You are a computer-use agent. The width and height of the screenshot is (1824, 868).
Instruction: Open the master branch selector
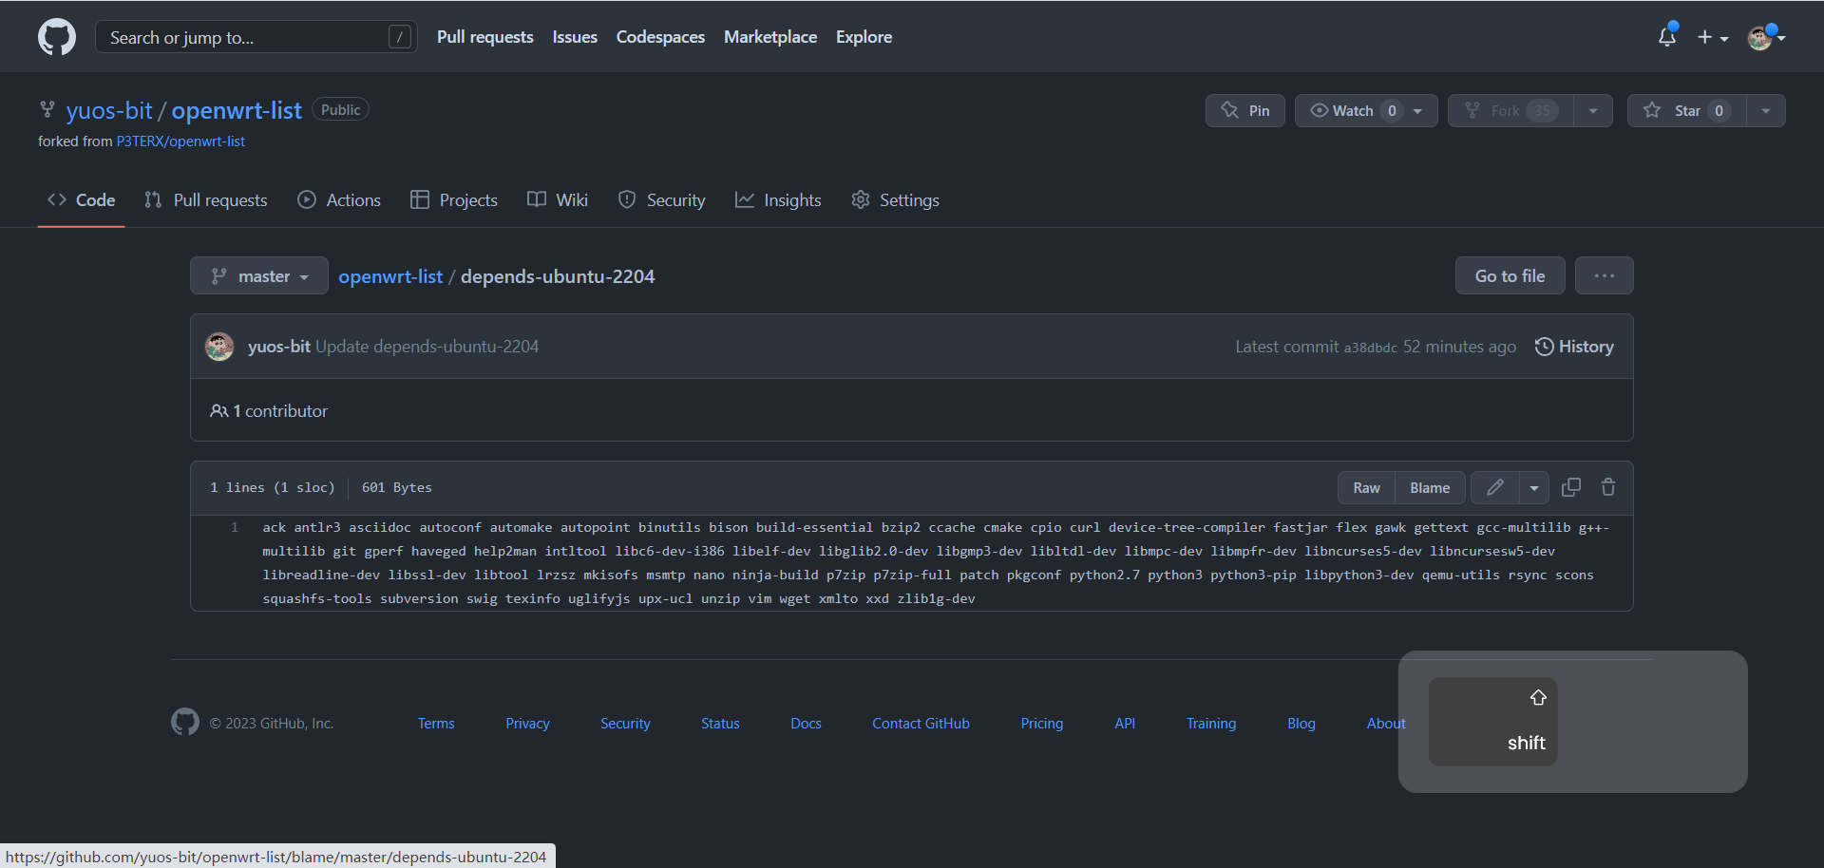(x=259, y=276)
